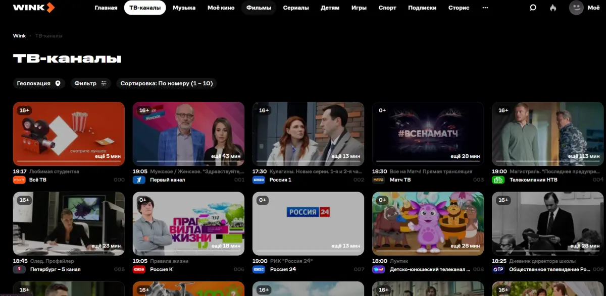Click the Петербург – 5 канал logo
606x296 pixels.
click(19, 269)
